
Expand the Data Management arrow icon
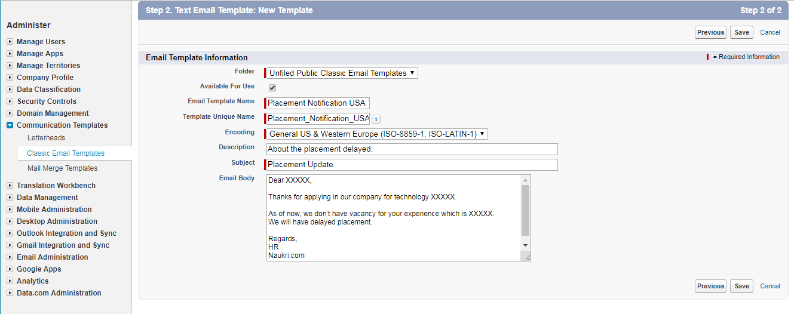(x=10, y=198)
